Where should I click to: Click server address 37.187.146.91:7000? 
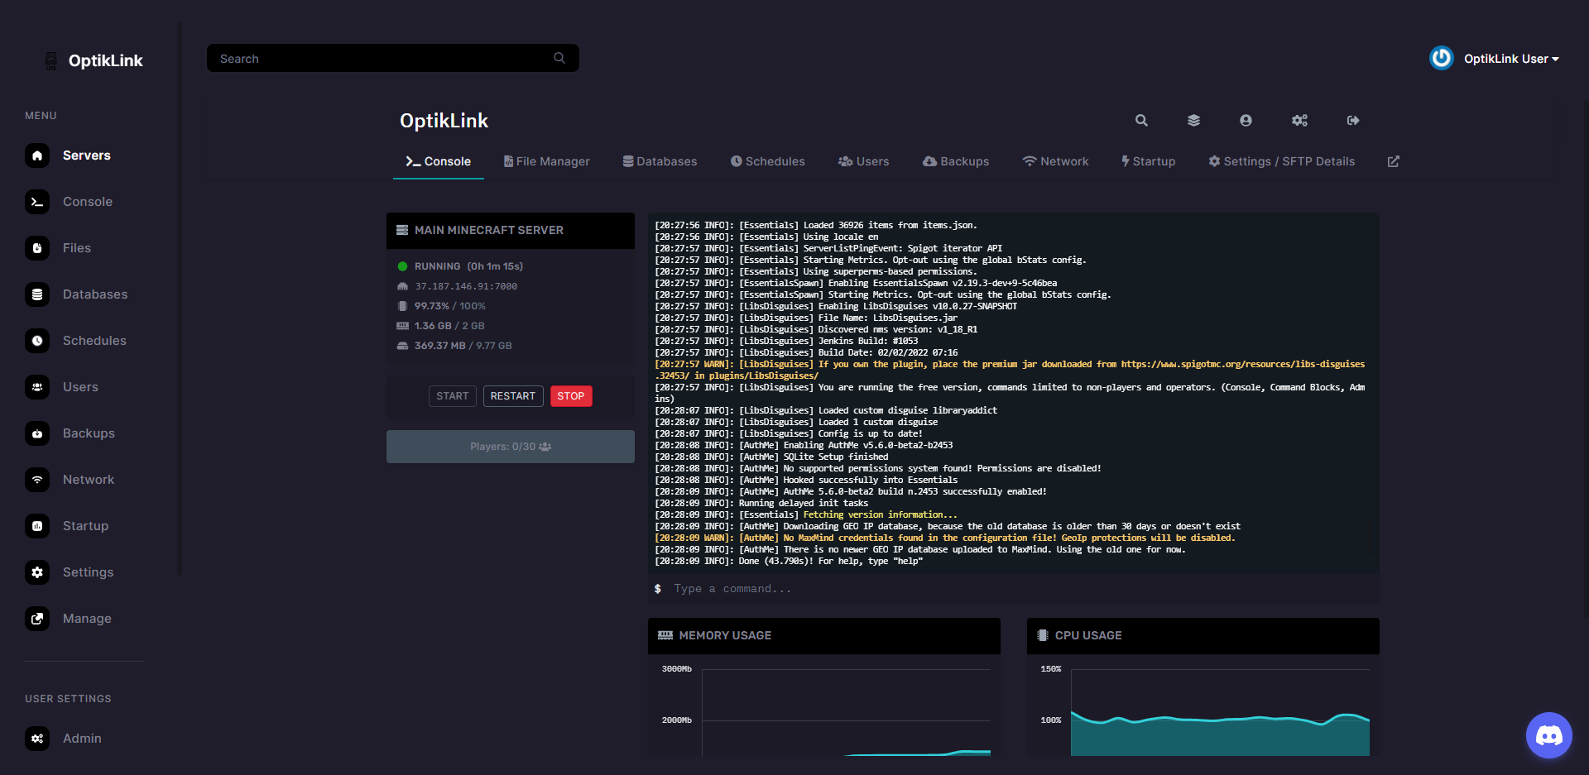[466, 286]
